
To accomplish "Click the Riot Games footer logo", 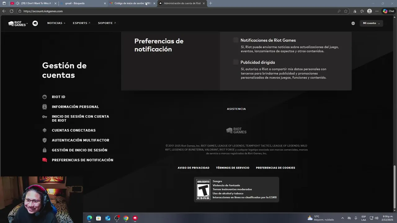I will point(236,131).
